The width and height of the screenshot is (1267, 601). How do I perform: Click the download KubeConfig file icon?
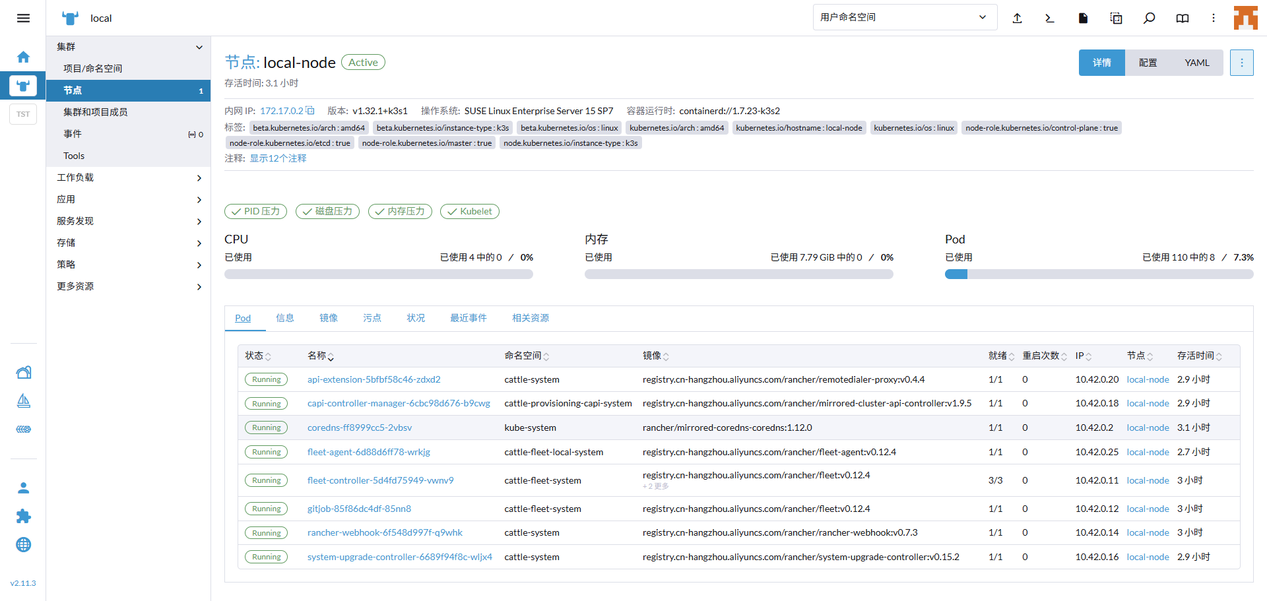coord(1083,18)
